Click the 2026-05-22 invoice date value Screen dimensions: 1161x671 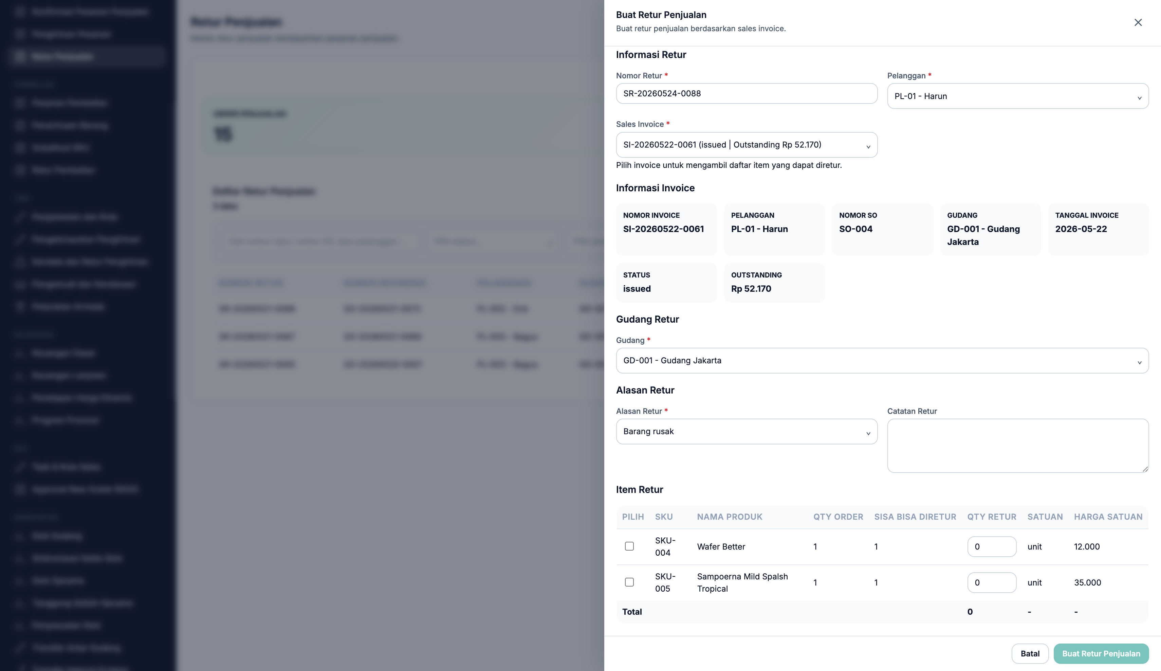1081,229
